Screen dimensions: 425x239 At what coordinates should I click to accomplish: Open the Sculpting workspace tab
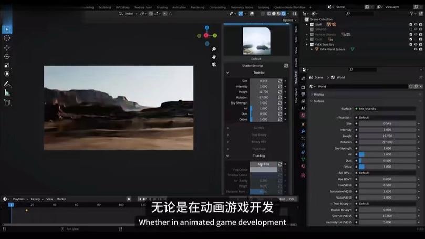coord(105,7)
